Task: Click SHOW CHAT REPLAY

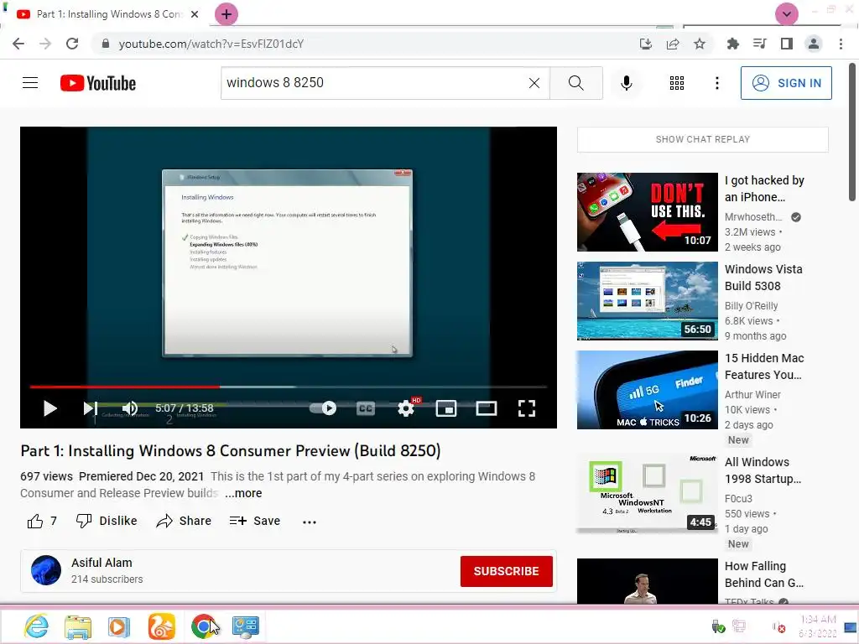Action: [x=703, y=139]
